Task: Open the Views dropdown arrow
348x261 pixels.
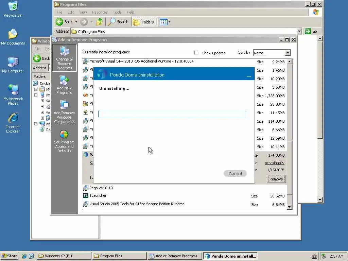Action: pos(169,22)
